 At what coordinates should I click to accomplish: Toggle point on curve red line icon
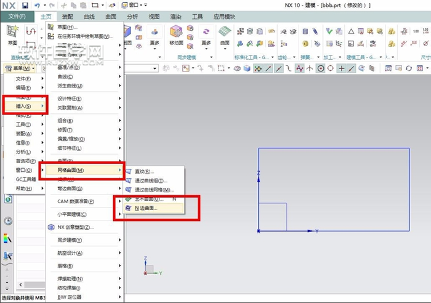(x=351, y=68)
